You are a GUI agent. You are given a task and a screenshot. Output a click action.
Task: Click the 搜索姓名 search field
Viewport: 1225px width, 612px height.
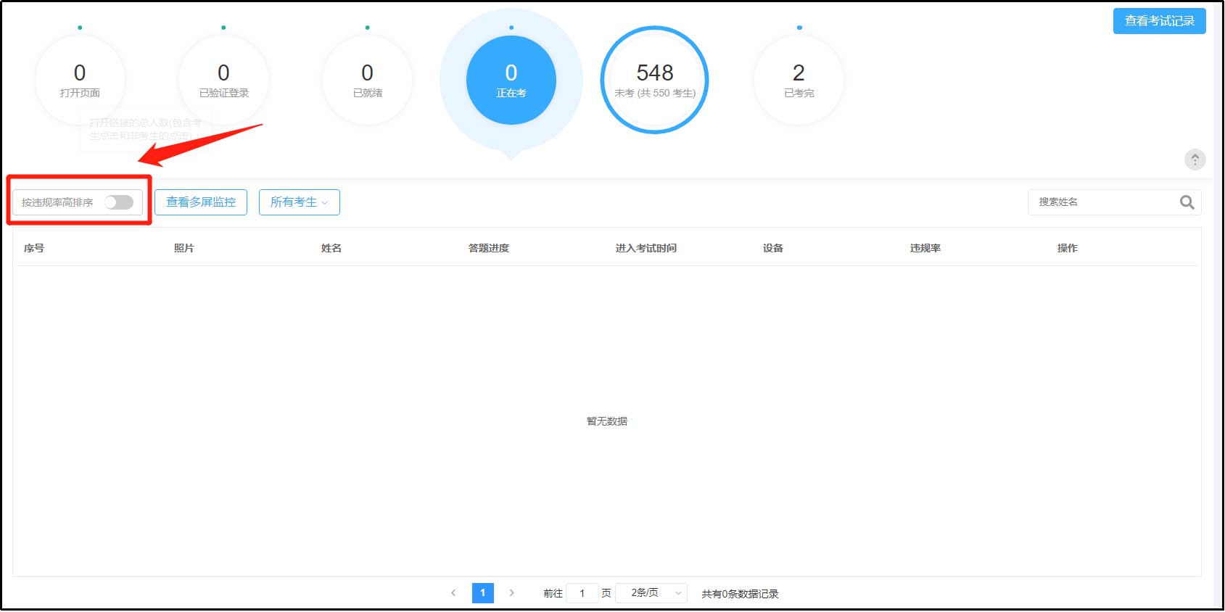(1114, 202)
